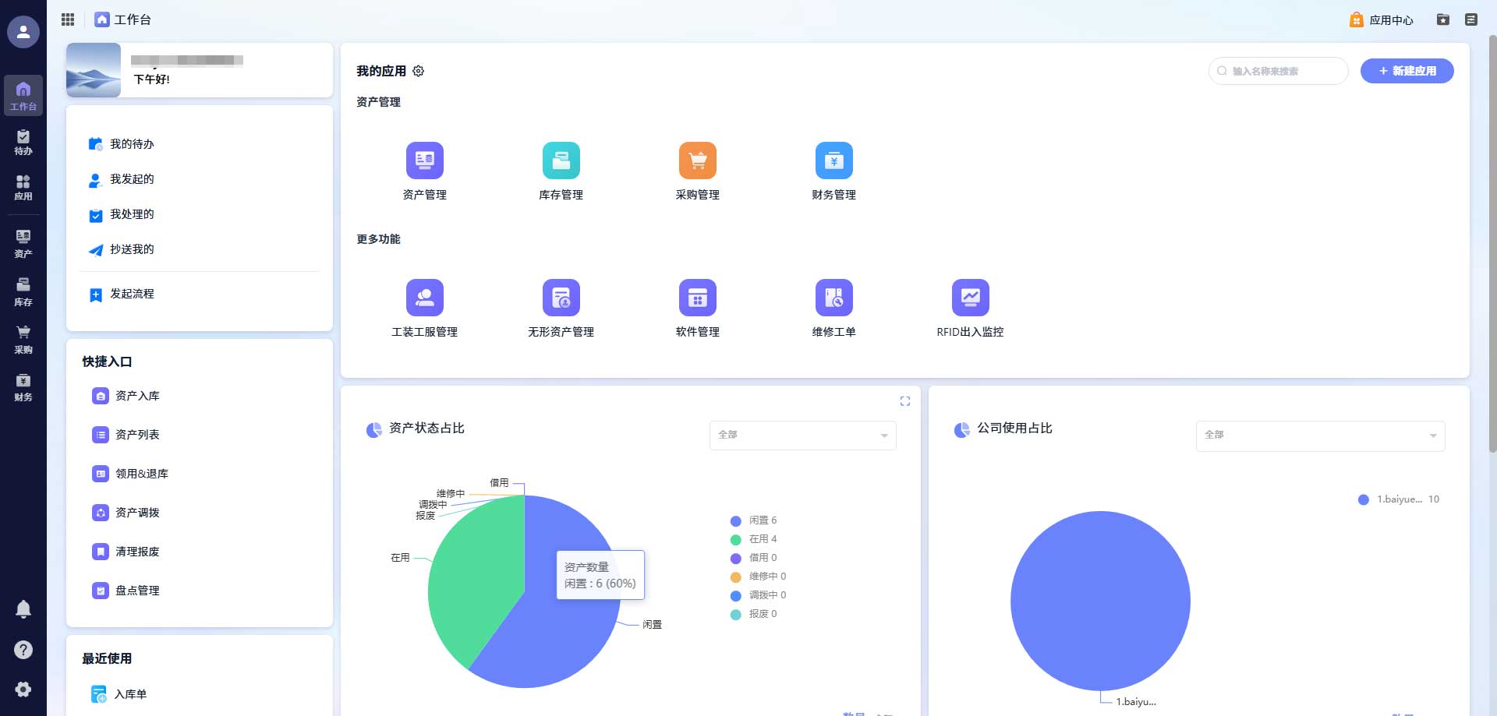Open the app grid launcher icon
The image size is (1497, 716).
point(68,19)
